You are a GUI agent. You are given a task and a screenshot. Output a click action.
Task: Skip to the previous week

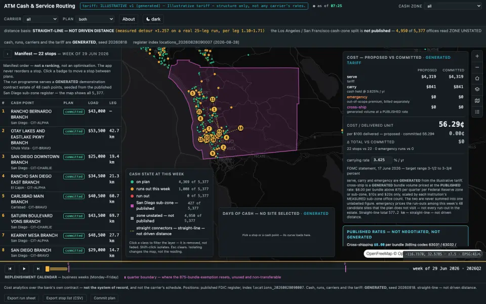click(10, 269)
